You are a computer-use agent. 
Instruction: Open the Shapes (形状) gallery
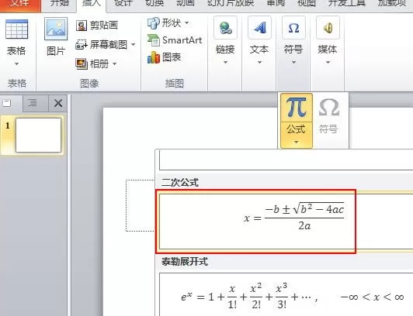point(164,23)
